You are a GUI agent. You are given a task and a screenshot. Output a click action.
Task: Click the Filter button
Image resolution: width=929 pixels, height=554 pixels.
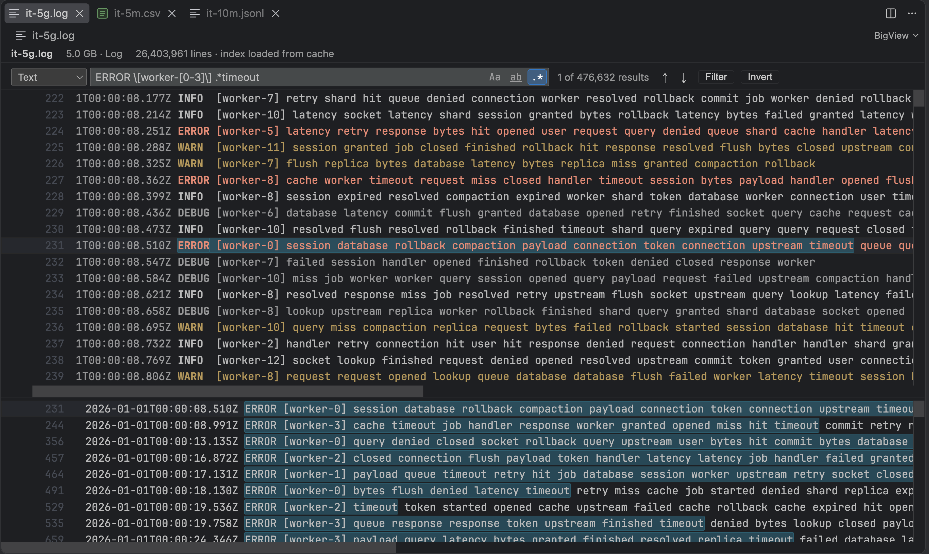tap(716, 77)
